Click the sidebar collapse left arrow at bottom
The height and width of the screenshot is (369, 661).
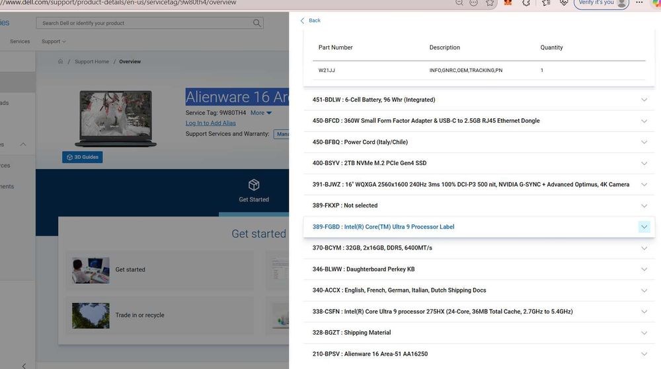pyautogui.click(x=24, y=366)
